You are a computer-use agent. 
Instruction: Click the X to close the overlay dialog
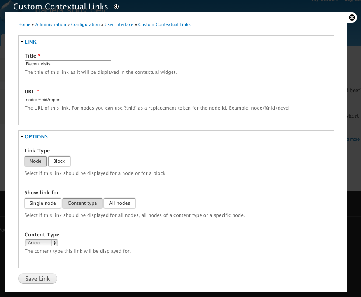click(x=352, y=17)
